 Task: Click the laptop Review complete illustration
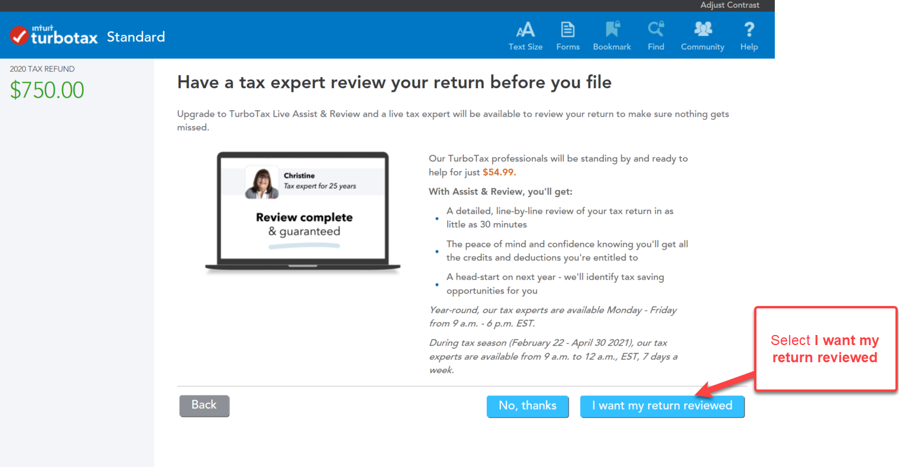[x=303, y=213]
